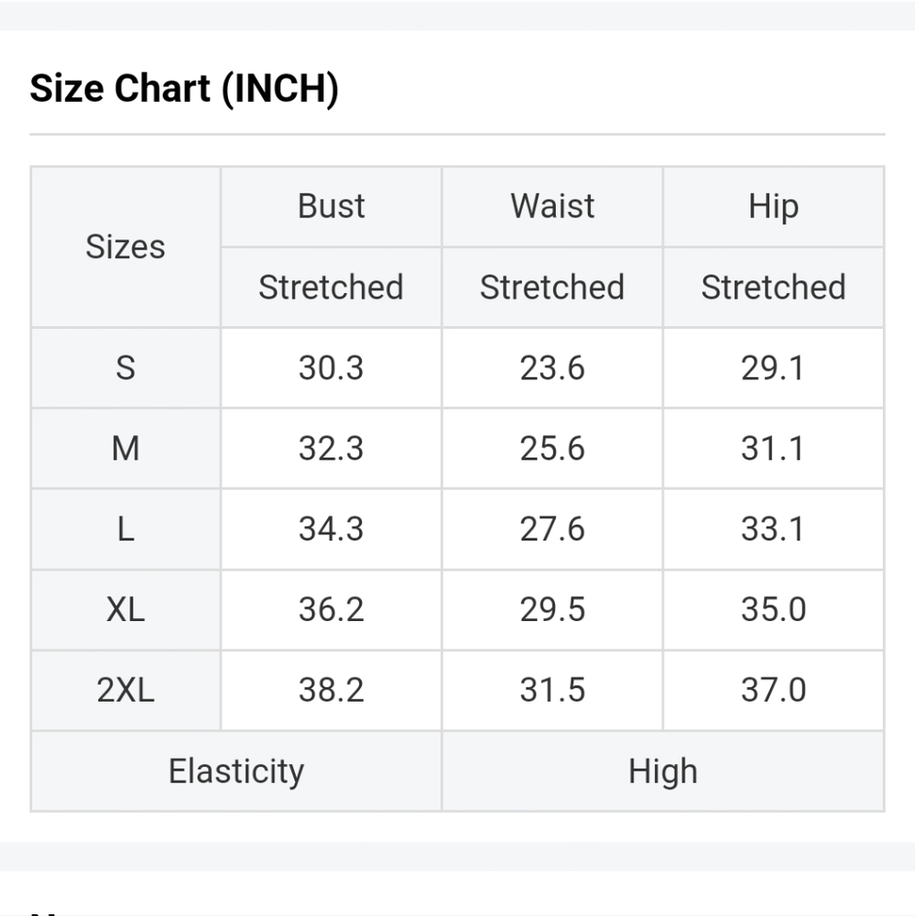Select the Stretched label under Bust
Screen dimensions: 915x916
pos(331,287)
